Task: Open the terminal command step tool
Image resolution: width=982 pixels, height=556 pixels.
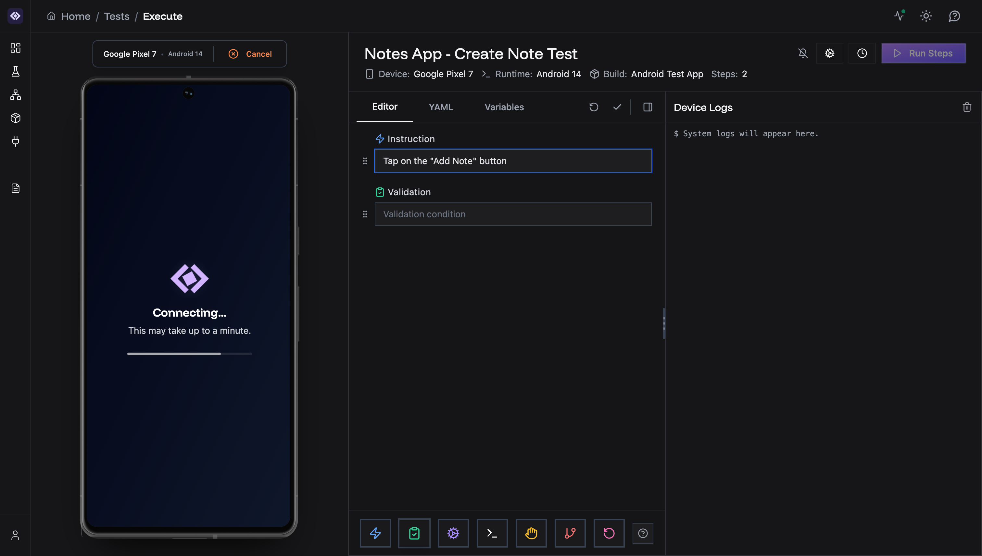Action: click(492, 533)
